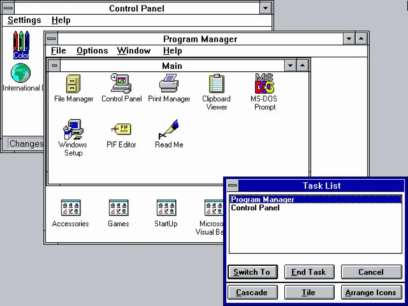Open Settings menu in Control Panel
The image size is (408, 306).
pyautogui.click(x=24, y=20)
